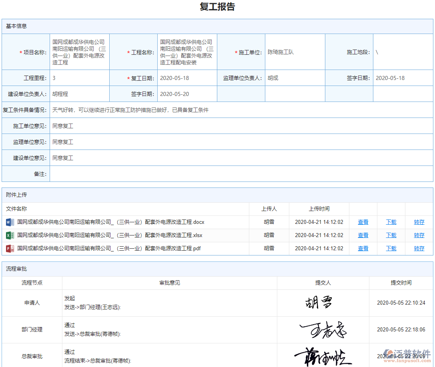Open 查看 for the pdf attachment

click(x=363, y=248)
